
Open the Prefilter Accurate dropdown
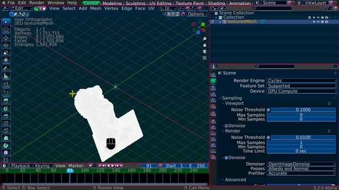(301, 173)
